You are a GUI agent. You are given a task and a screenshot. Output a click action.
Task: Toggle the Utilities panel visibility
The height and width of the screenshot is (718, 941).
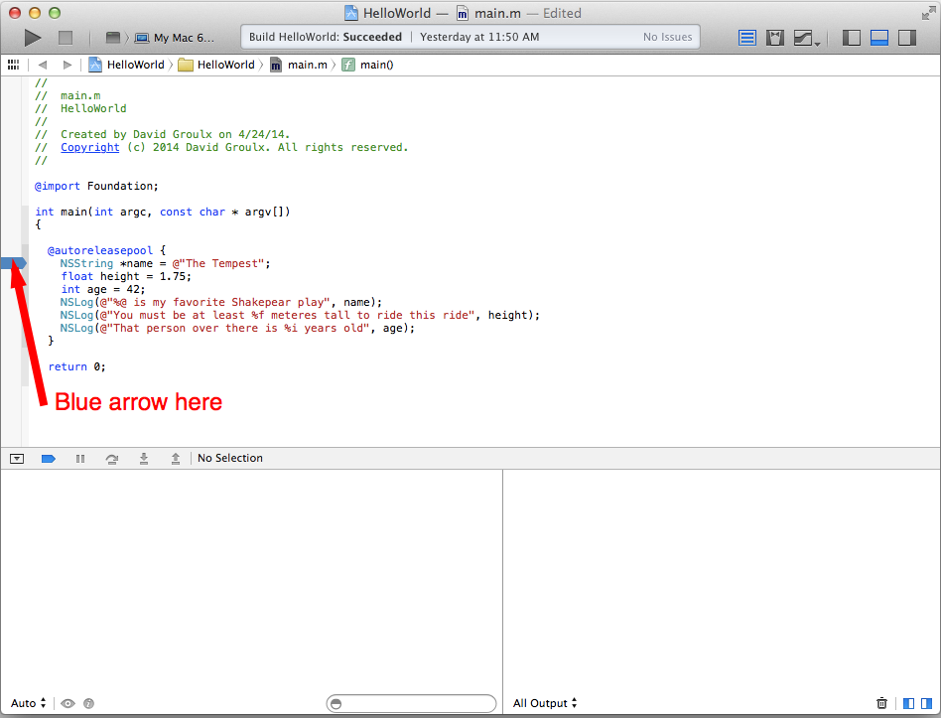[x=907, y=38]
